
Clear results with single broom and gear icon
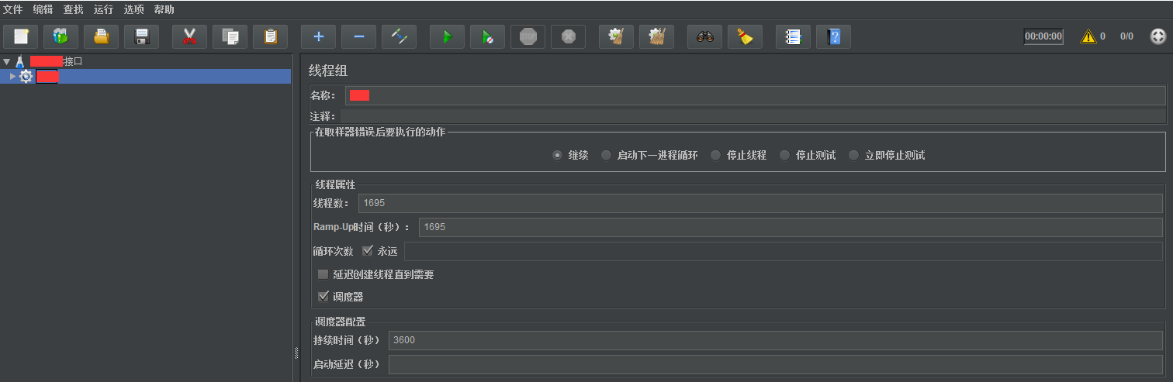pos(616,36)
